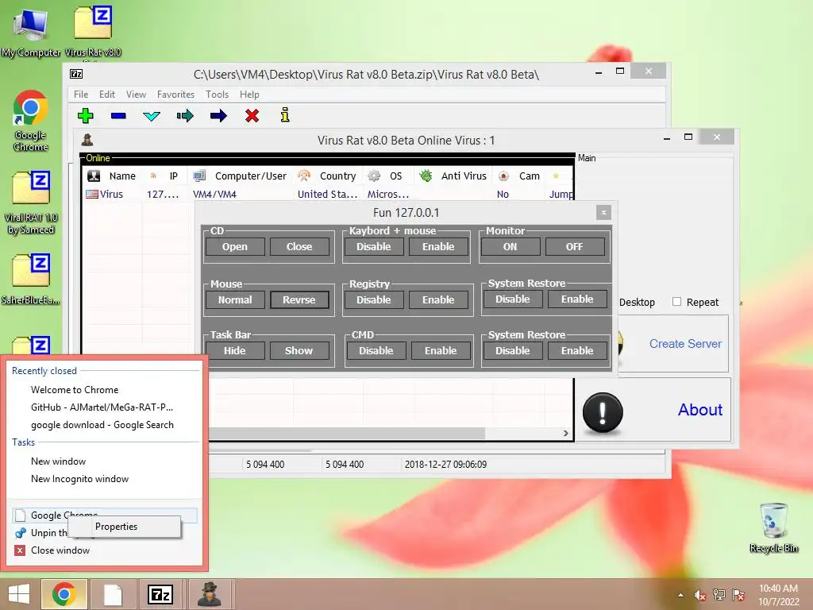Set Mouse to Normal
The width and height of the screenshot is (813, 610).
pos(235,299)
